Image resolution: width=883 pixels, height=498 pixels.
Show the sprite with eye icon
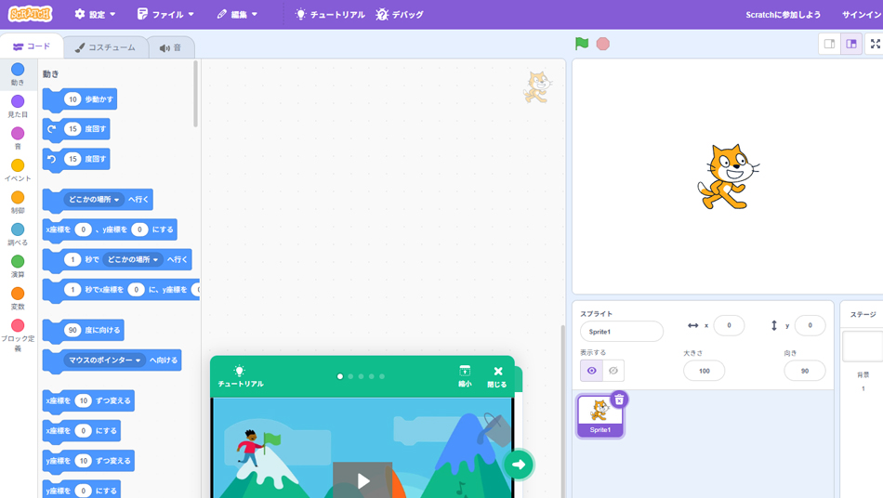coord(591,371)
